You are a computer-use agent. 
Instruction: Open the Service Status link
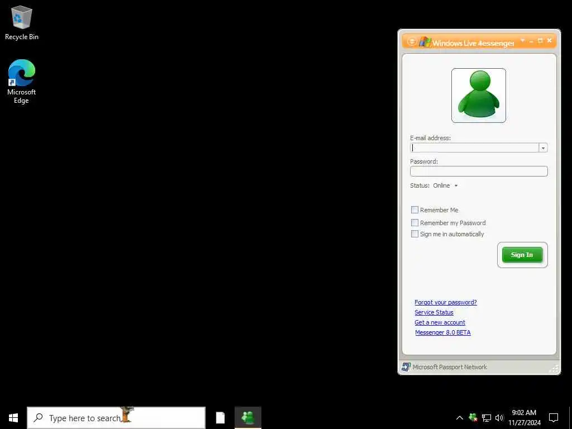(433, 312)
